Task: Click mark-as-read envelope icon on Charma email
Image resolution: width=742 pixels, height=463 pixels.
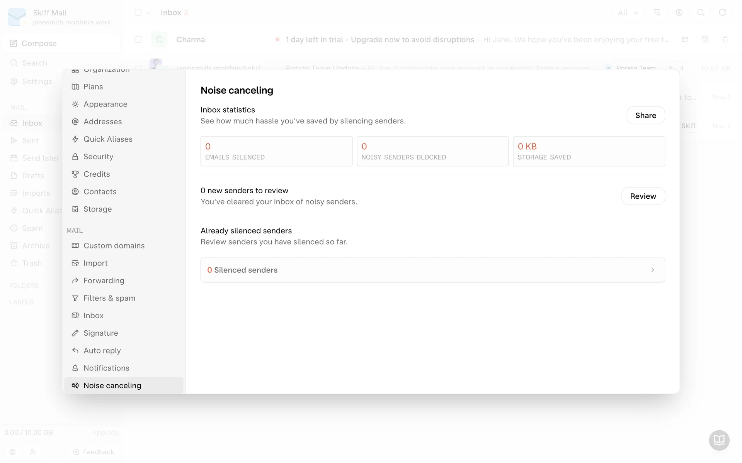Action: pyautogui.click(x=685, y=40)
